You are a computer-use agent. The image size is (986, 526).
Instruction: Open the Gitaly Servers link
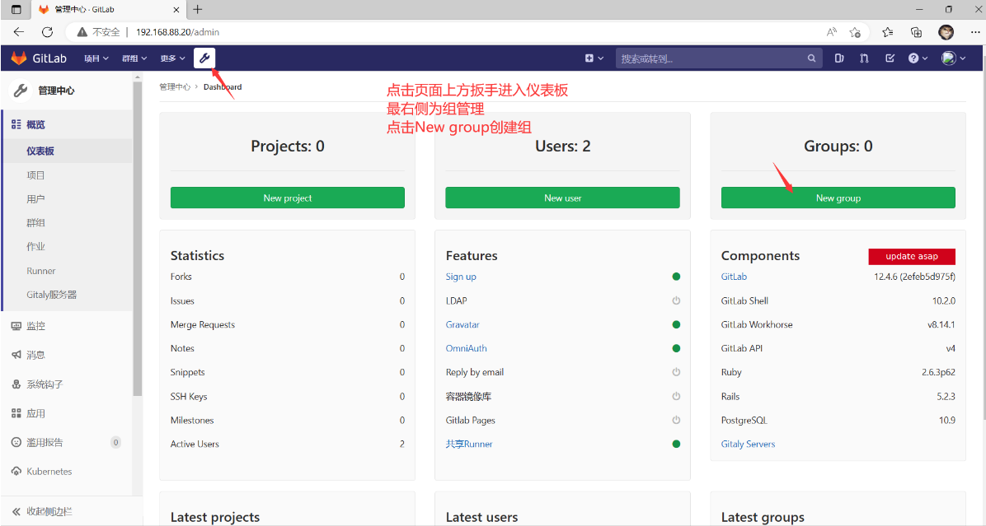[748, 444]
